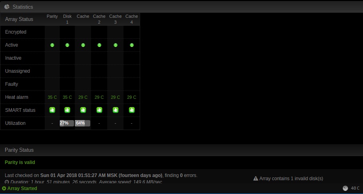Click the Active row label

pos(11,45)
